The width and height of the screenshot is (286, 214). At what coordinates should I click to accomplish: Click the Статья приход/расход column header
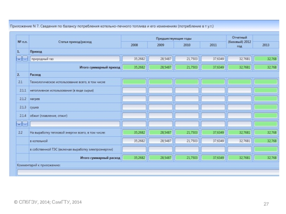point(75,42)
